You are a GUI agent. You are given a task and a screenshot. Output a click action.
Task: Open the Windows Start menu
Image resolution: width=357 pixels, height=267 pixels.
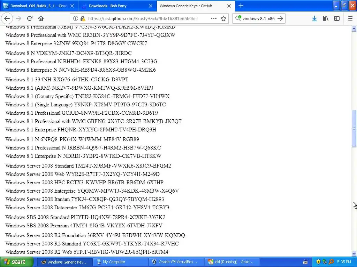tap(16, 262)
